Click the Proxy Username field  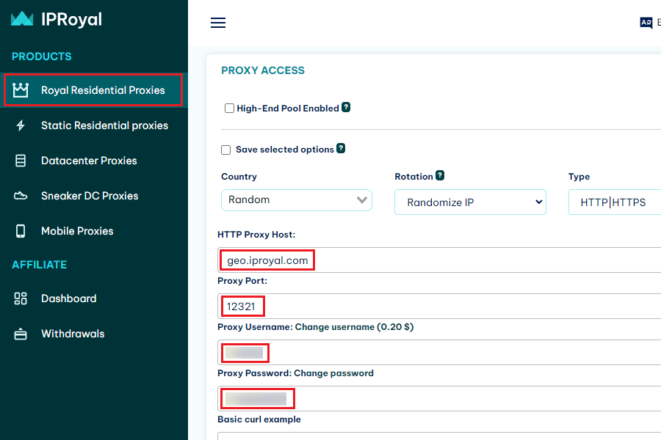(439, 353)
